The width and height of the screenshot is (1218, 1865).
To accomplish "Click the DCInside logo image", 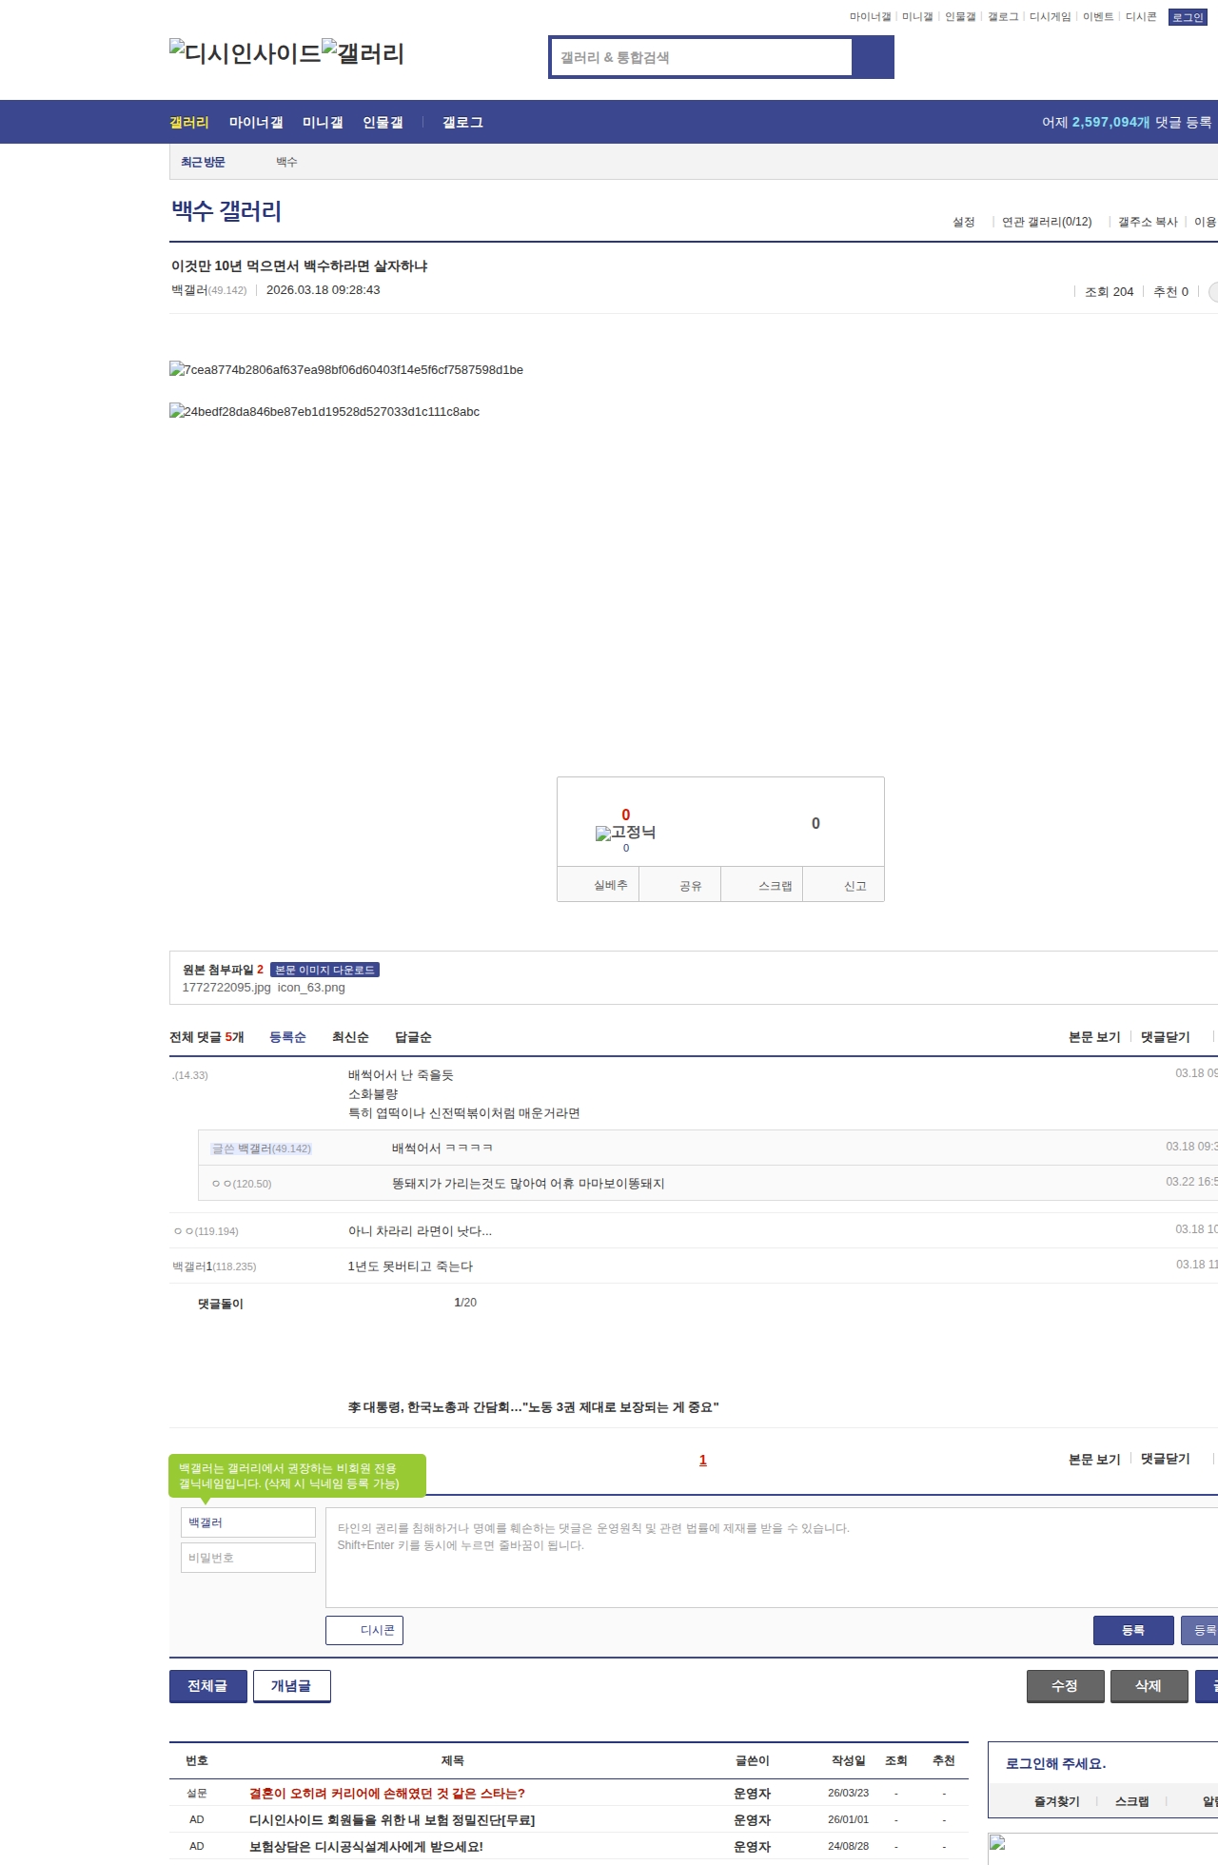I will point(245,53).
